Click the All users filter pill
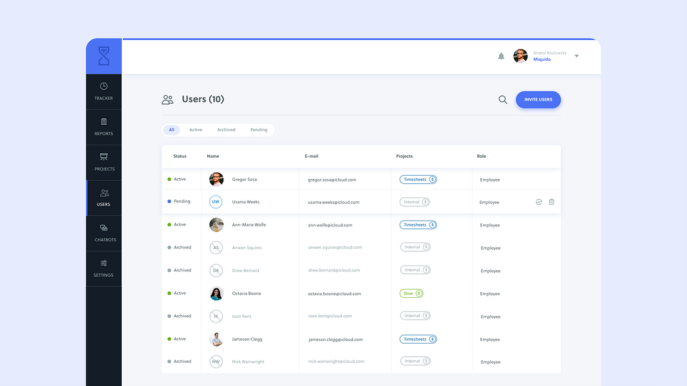Viewport: 687px width, 386px height. [x=171, y=129]
